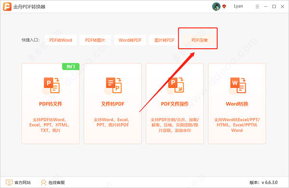The height and width of the screenshot is (188, 289).
Task: Click the Lyan username
Action: coord(238,6)
